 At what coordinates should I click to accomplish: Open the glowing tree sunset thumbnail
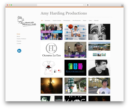click(52, 86)
